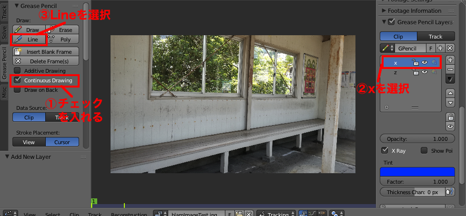Click eye button below the padlock
This screenshot has height=216, width=466.
click(x=451, y=127)
